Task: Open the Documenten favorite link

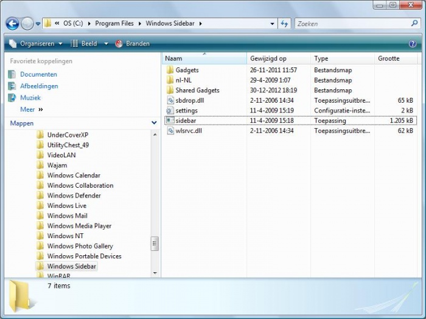Action: click(38, 74)
